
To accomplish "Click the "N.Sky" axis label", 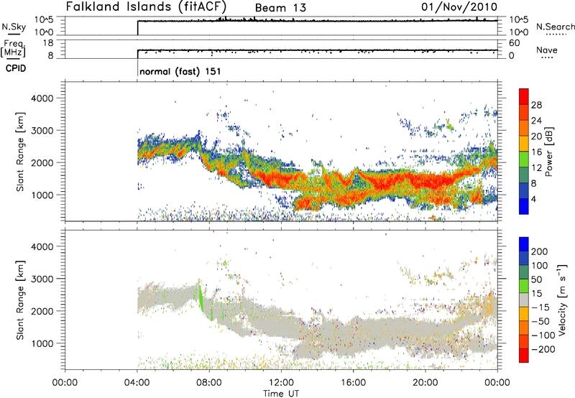I will [x=14, y=27].
